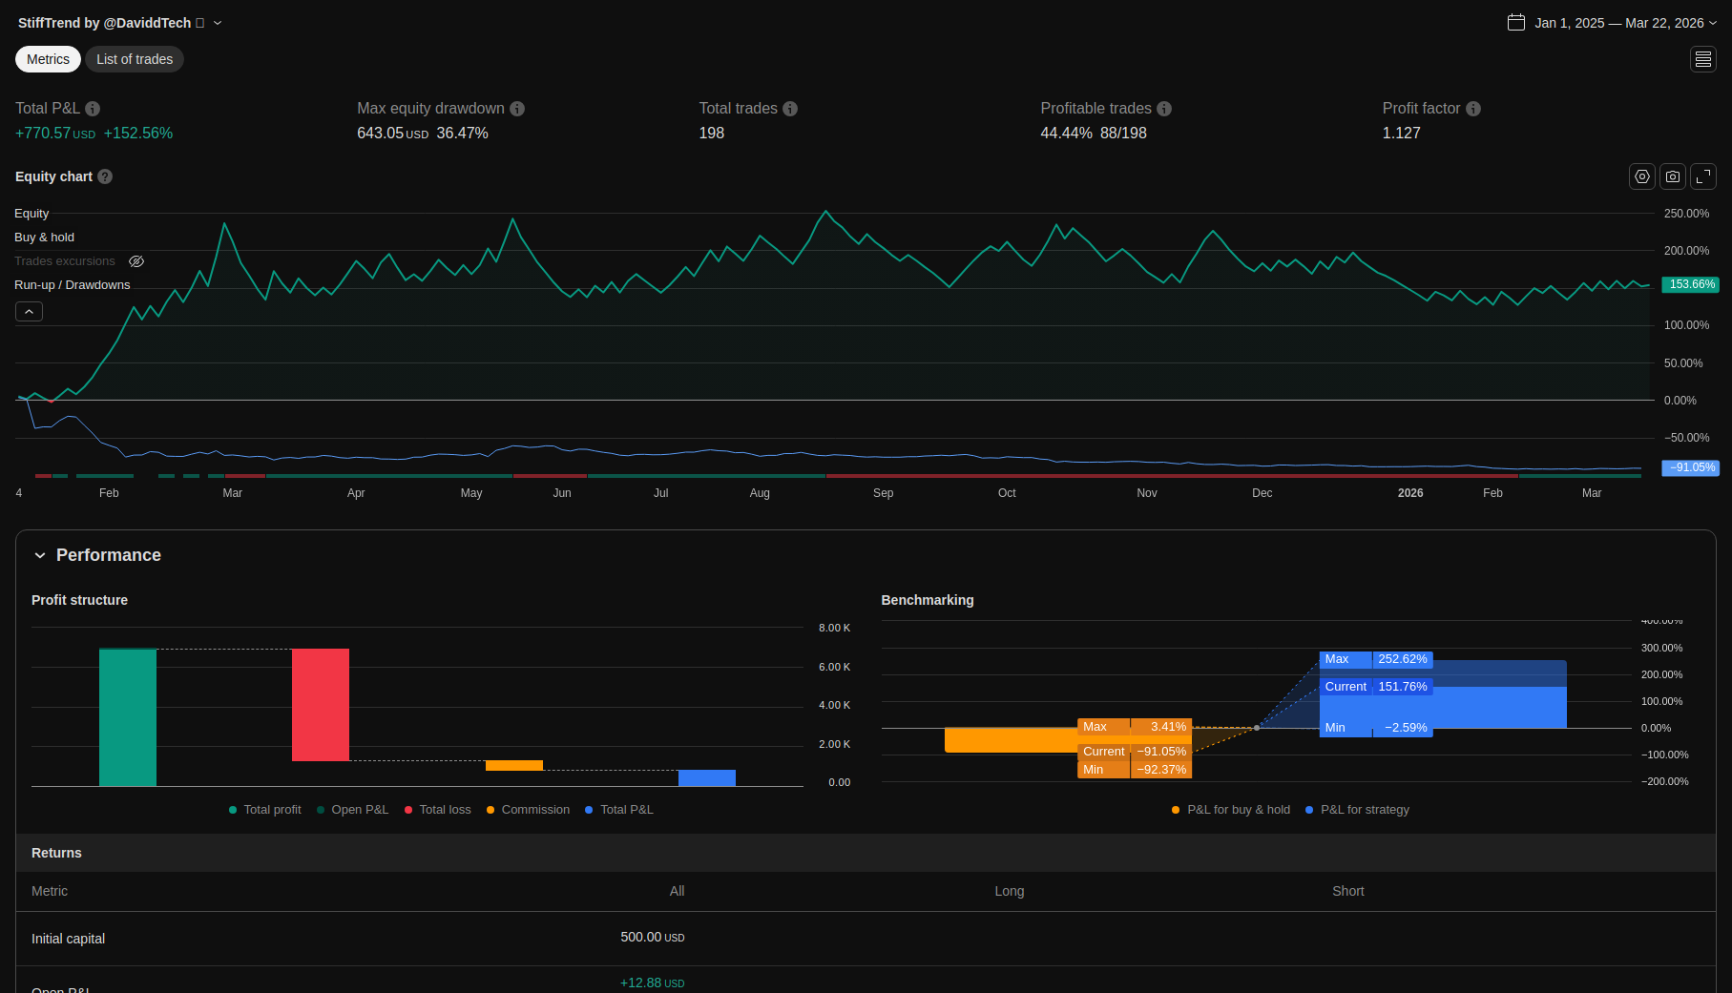Click the Profit factor info icon

click(x=1473, y=109)
